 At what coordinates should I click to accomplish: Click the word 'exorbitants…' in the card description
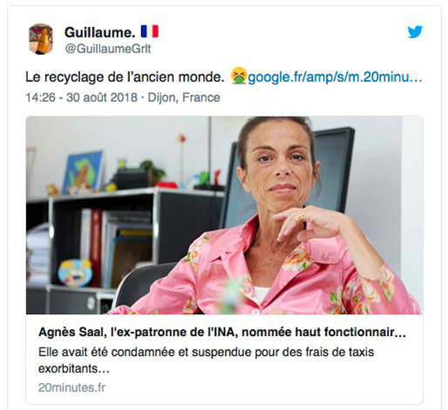[x=74, y=369]
